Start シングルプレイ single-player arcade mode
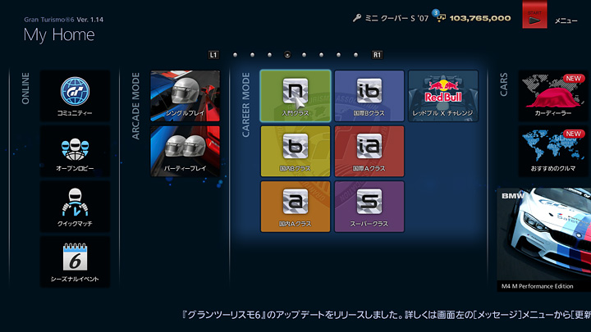The width and height of the screenshot is (591, 332). (x=186, y=95)
